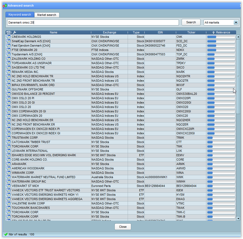Click the Nbr of results status text
The image size is (243, 239).
(x=21, y=234)
